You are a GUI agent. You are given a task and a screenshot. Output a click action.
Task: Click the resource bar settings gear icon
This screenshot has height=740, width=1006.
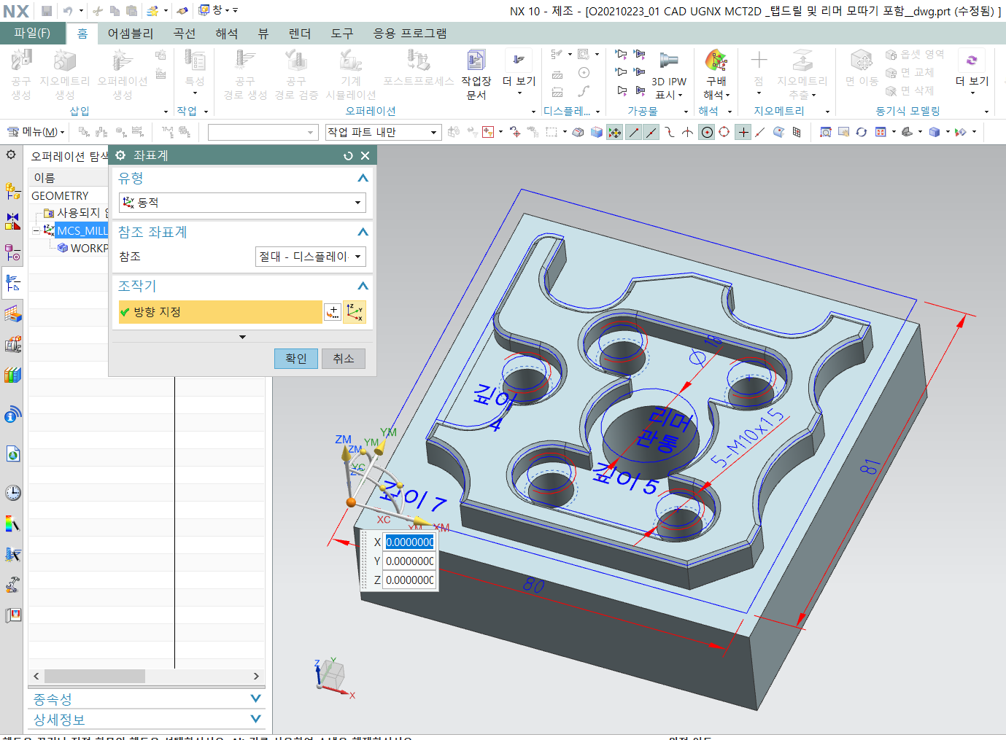coord(11,155)
